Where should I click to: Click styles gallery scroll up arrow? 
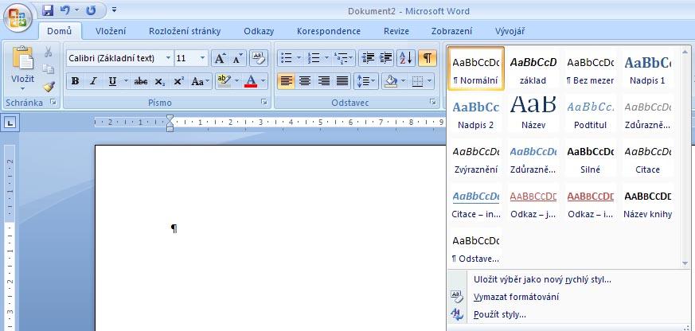685,50
